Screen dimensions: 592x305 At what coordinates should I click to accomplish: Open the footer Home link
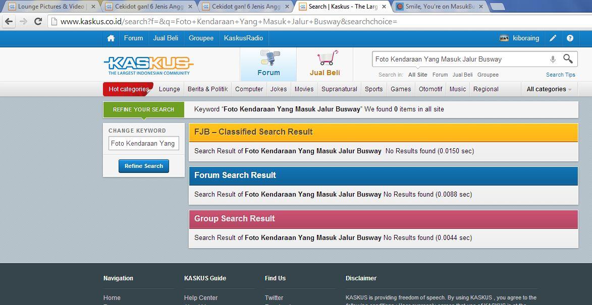click(x=112, y=297)
